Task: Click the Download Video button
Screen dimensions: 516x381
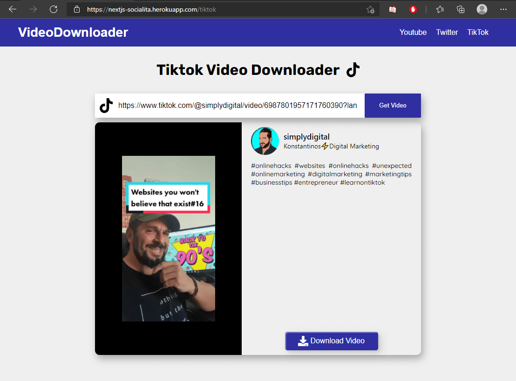Action: 332,341
